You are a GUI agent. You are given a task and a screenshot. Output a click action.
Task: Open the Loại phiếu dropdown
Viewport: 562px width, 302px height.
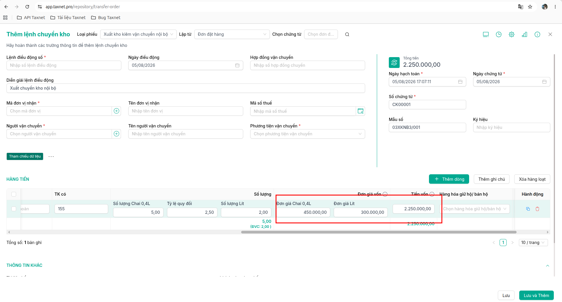tap(138, 34)
